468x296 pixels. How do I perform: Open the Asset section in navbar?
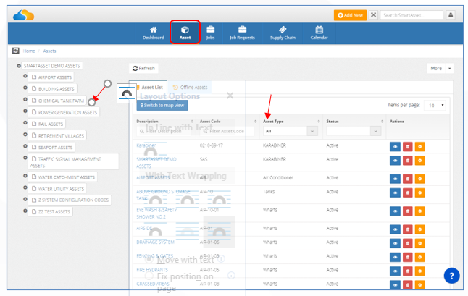(185, 33)
